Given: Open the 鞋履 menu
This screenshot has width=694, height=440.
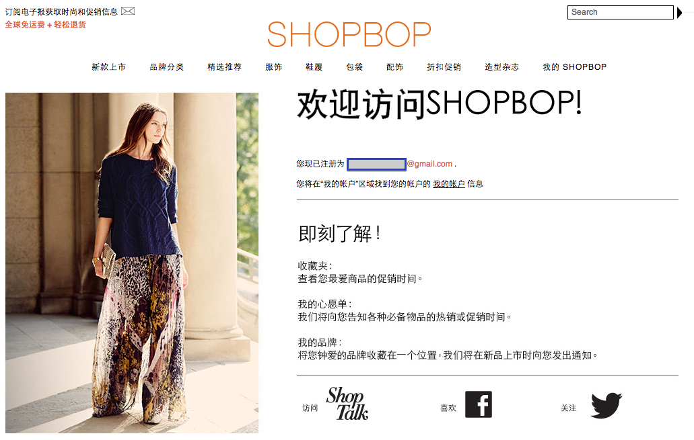Looking at the screenshot, I should click(314, 67).
